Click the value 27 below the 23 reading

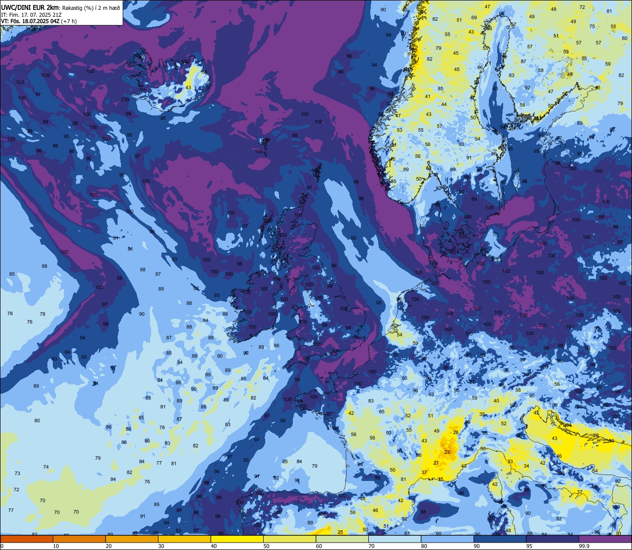pyautogui.click(x=436, y=463)
